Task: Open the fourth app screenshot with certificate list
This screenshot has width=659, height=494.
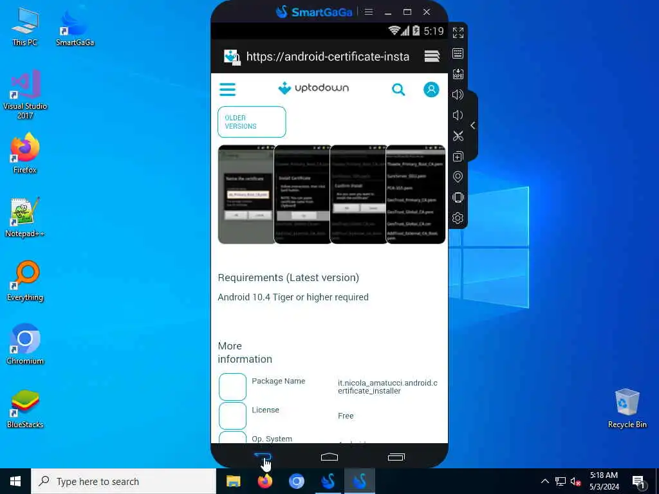Action: (416, 194)
